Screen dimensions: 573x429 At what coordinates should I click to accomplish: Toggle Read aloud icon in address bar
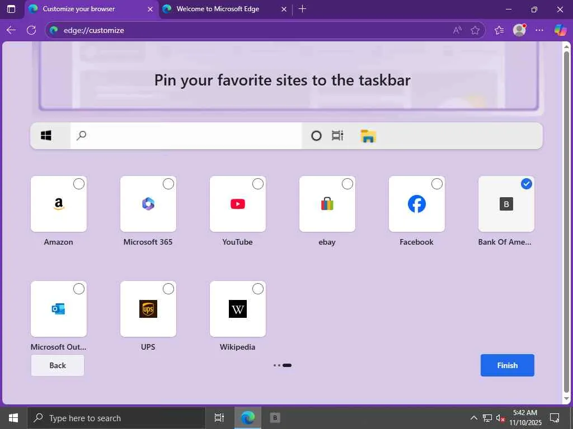pyautogui.click(x=457, y=30)
